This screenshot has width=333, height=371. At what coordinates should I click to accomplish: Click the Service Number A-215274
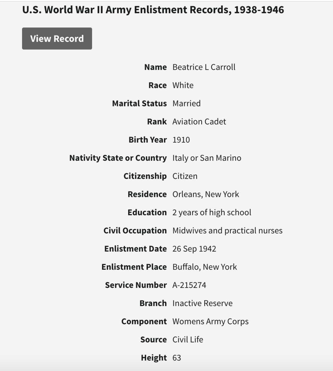189,285
